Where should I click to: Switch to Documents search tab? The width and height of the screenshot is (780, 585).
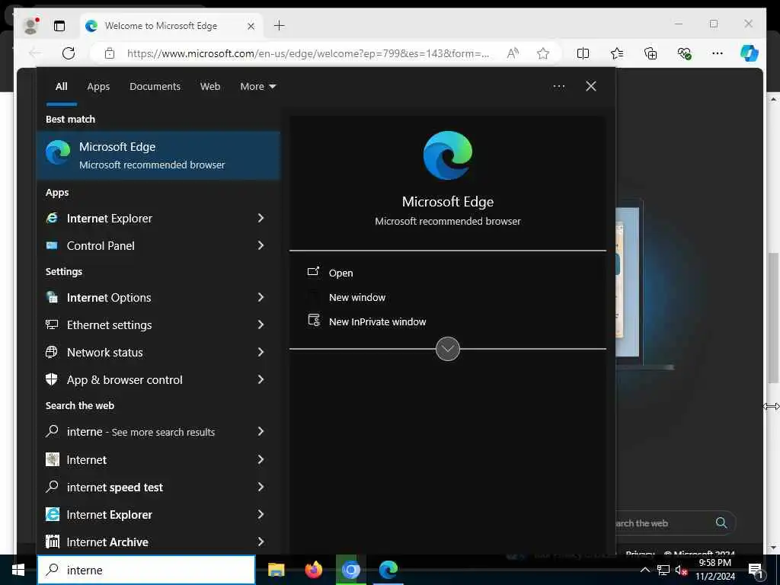[155, 87]
